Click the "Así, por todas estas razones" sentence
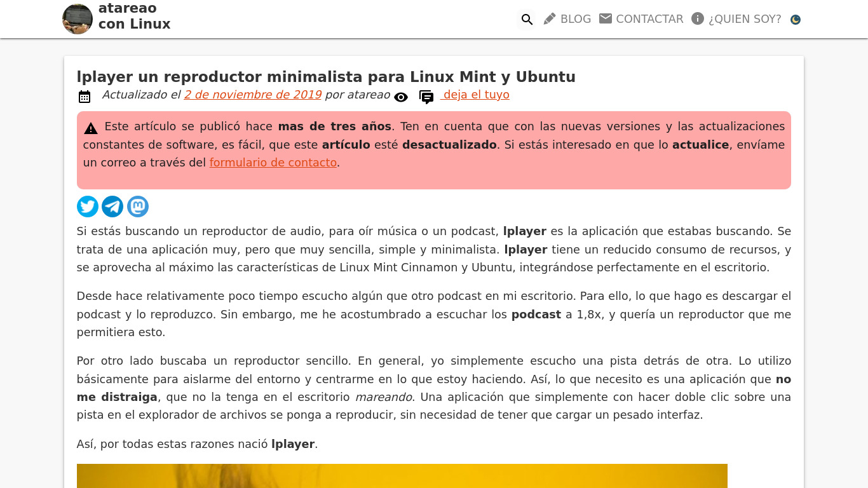 coord(197,444)
